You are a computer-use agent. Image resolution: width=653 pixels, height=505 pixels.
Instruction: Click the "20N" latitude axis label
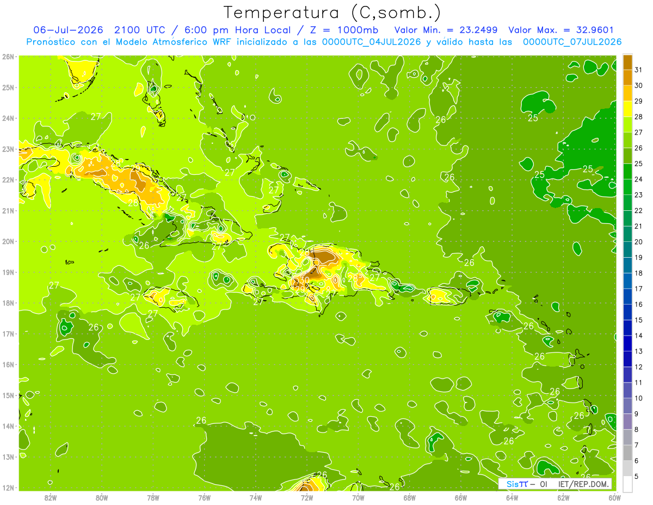[x=8, y=242]
